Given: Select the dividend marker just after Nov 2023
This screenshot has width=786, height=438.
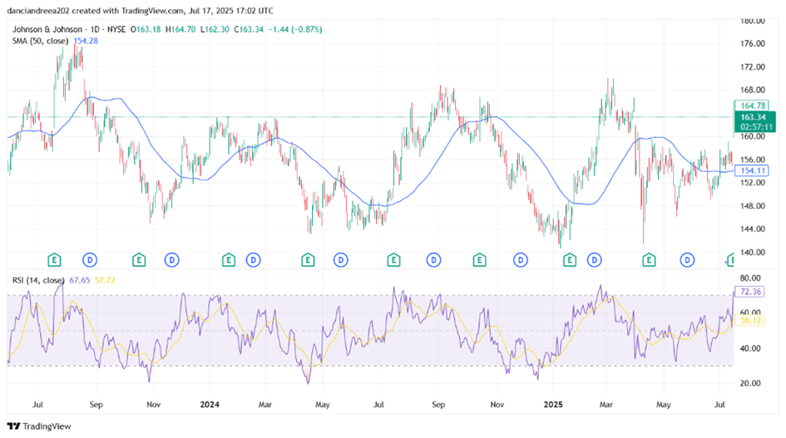Looking at the screenshot, I should [x=171, y=260].
